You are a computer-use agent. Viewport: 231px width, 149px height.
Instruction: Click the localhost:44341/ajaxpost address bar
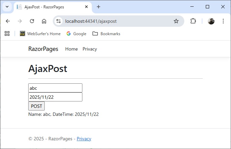(119, 21)
